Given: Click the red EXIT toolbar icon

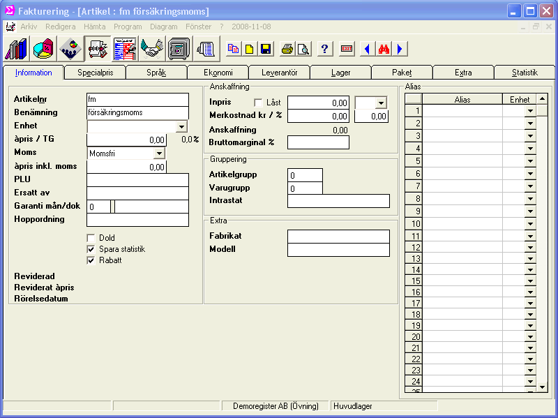Looking at the screenshot, I should click(347, 49).
